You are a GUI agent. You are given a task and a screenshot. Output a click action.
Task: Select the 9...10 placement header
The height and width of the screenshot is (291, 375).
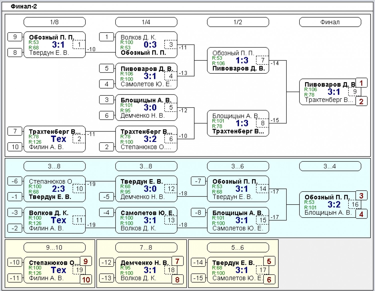pyautogui.click(x=54, y=248)
